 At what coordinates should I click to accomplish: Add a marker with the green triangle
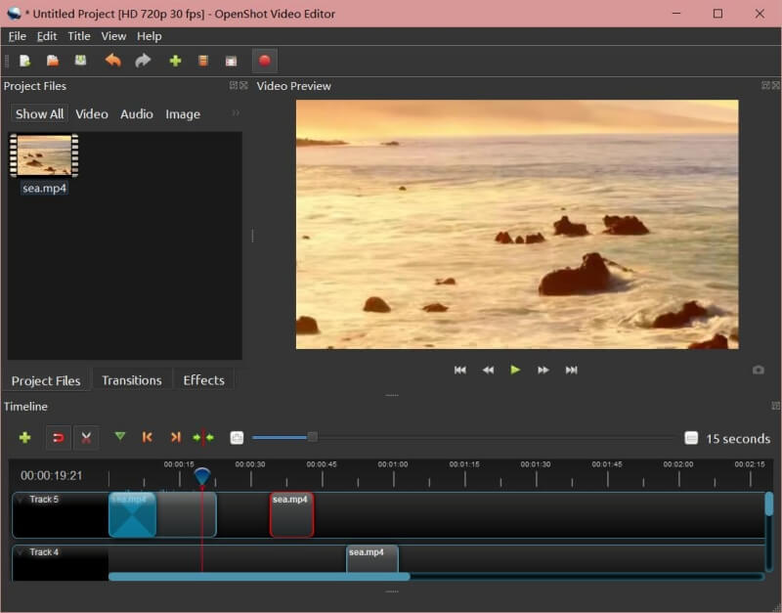pyautogui.click(x=120, y=437)
